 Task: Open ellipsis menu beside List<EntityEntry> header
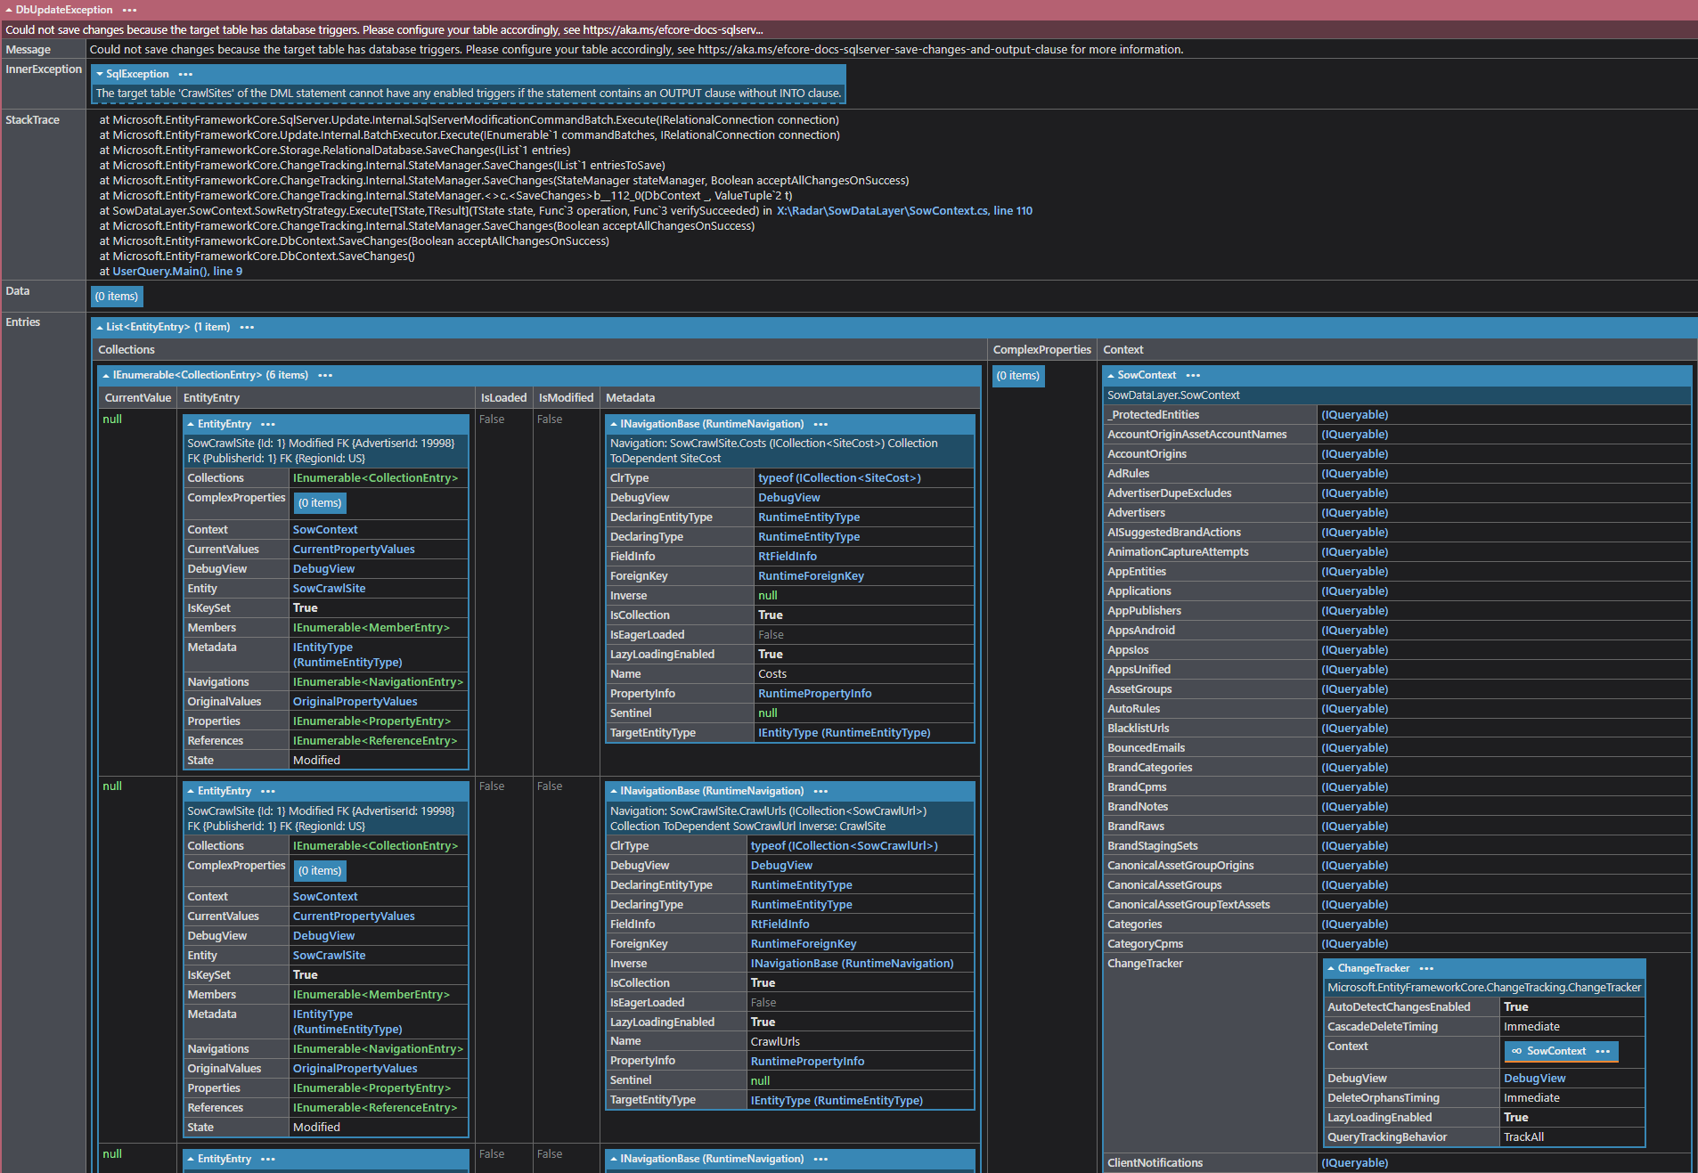[x=247, y=327]
